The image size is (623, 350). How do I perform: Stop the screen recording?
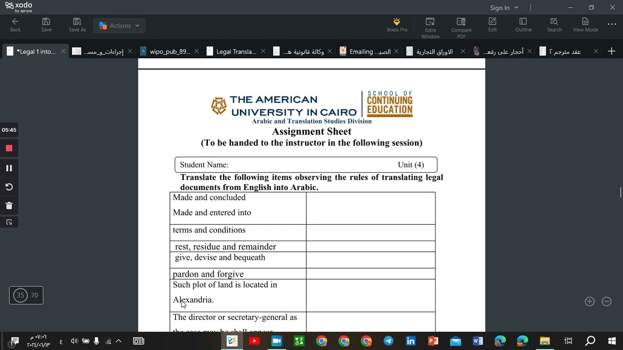(9, 148)
